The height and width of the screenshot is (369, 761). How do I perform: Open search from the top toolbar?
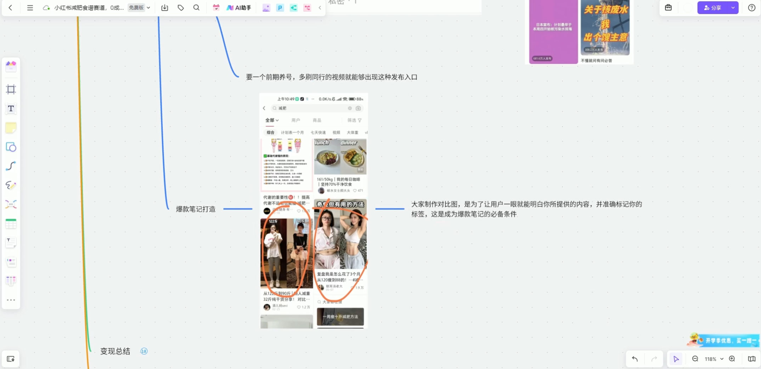196,7
